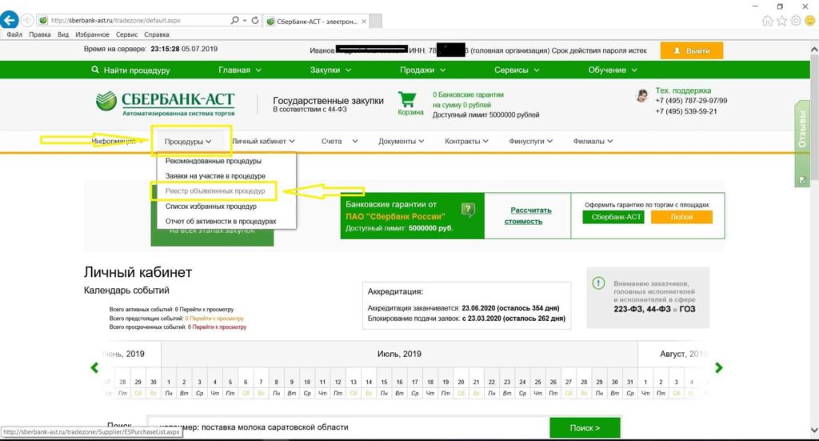819x441 pixels.
Task: Click the Рассчитать стоимость link
Action: click(x=528, y=216)
